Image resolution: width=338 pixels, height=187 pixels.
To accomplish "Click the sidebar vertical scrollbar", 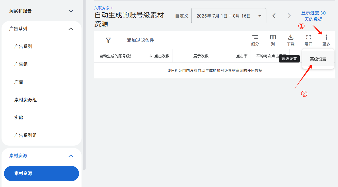I will pyautogui.click(x=84, y=84).
